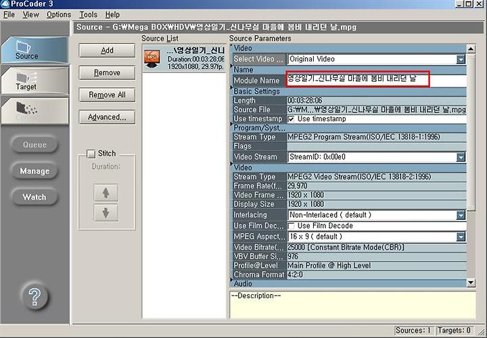
Task: Click the Remove button
Action: point(107,72)
